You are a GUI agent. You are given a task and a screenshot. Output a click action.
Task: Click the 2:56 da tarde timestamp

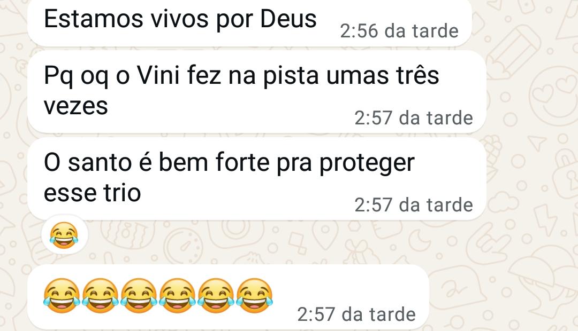tap(399, 31)
